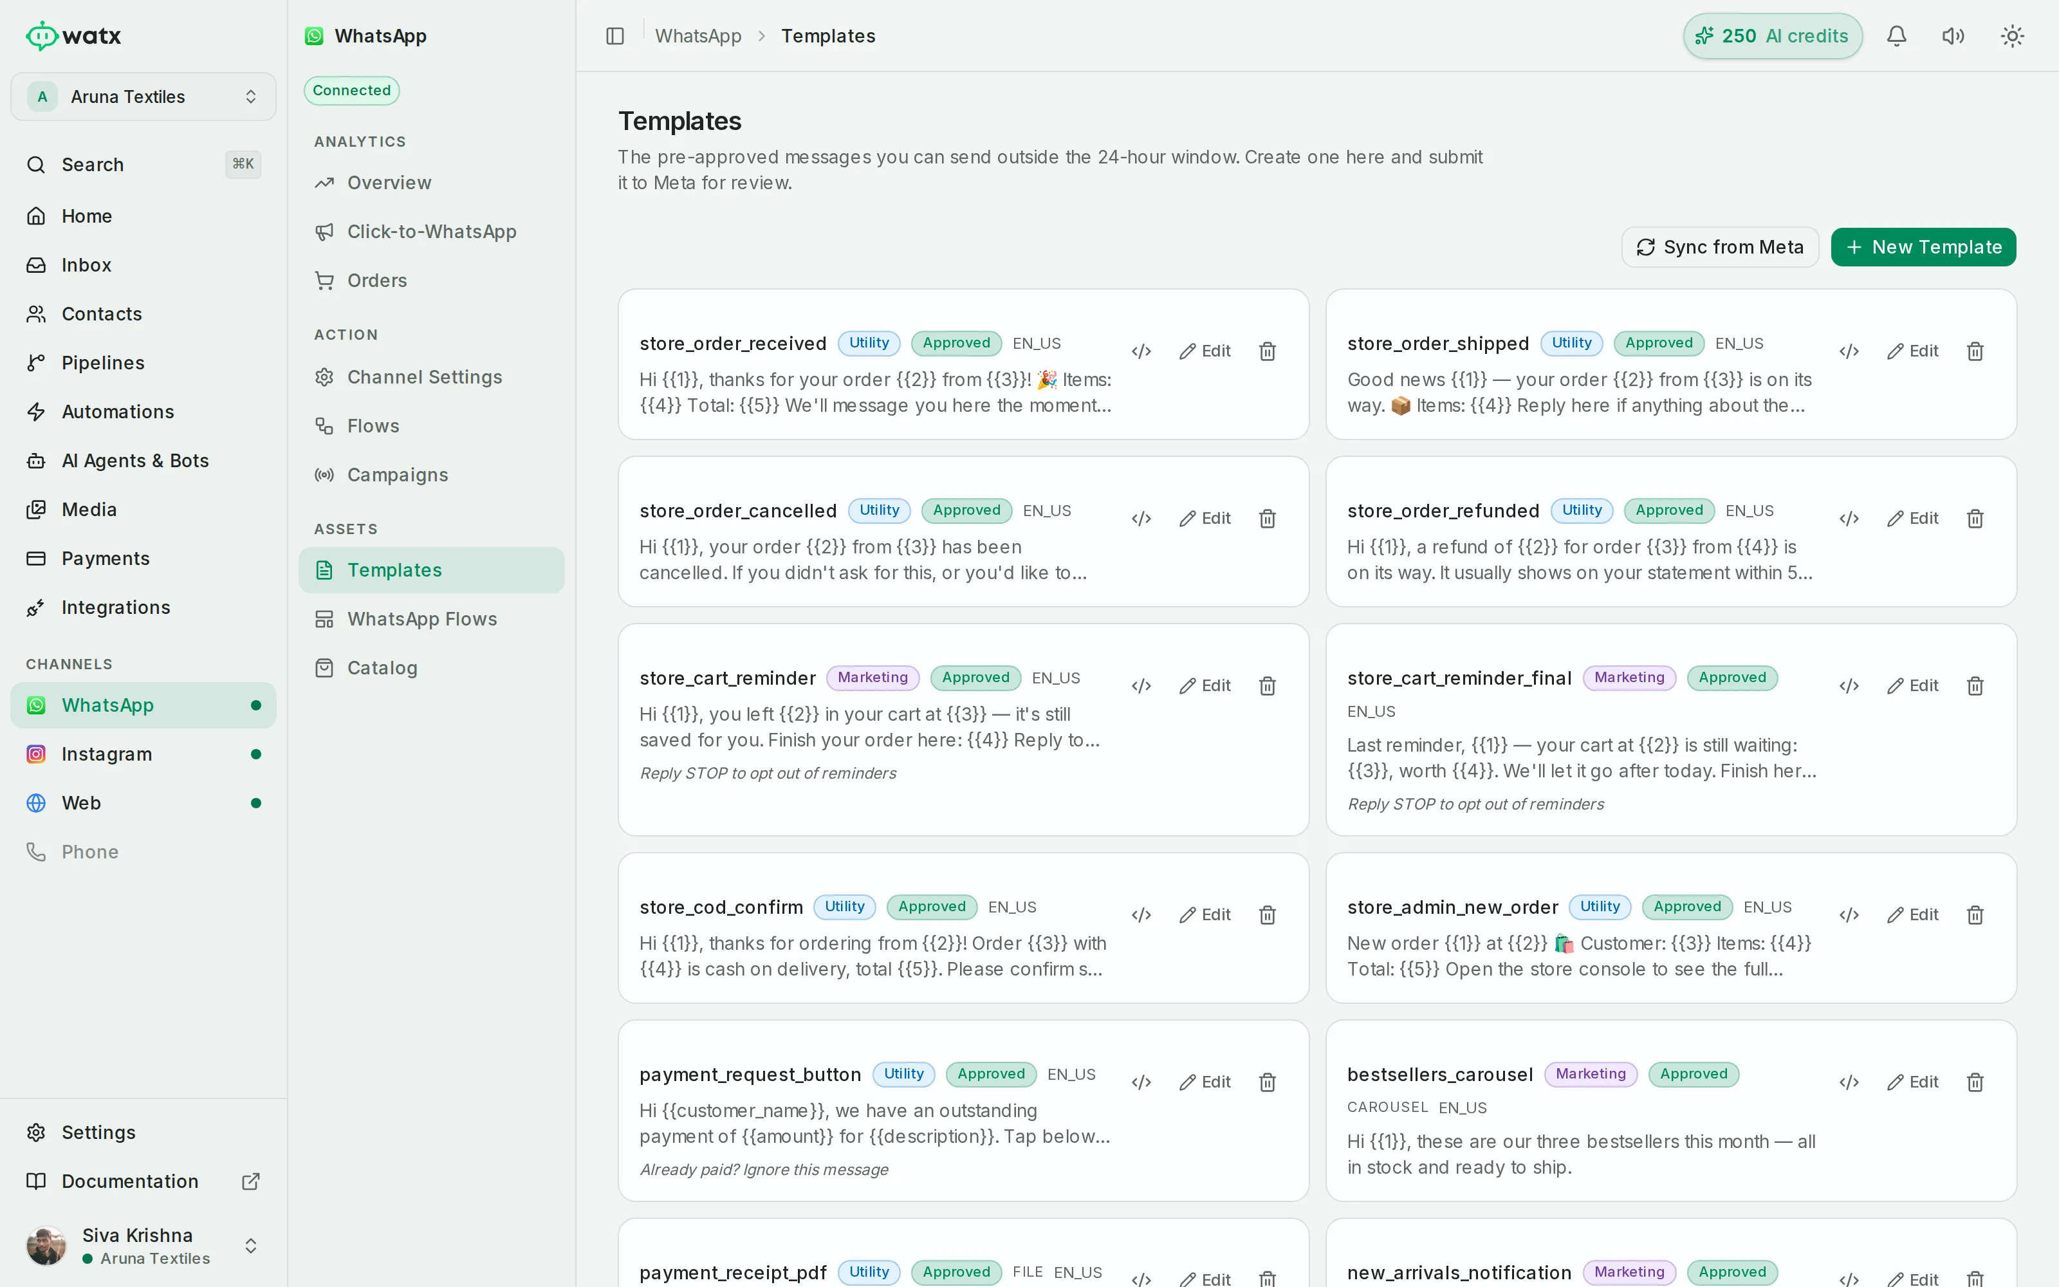The height and width of the screenshot is (1287, 2059).
Task: Delete the store_admin_new_order template
Action: point(1975,914)
